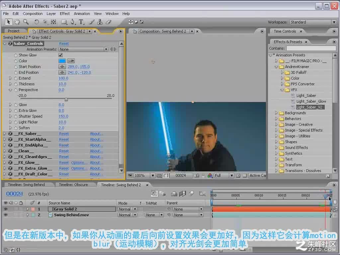Open the Effect menu
The height and width of the screenshot is (255, 340).
point(65,14)
